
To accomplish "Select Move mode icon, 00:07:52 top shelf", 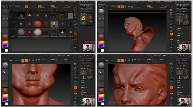I will point(30,60).
